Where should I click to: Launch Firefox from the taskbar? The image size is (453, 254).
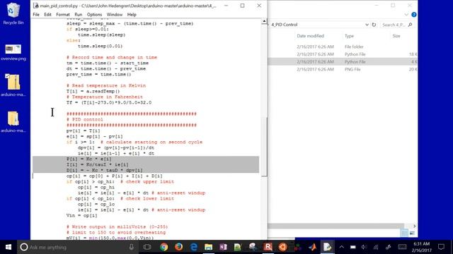pos(178,247)
